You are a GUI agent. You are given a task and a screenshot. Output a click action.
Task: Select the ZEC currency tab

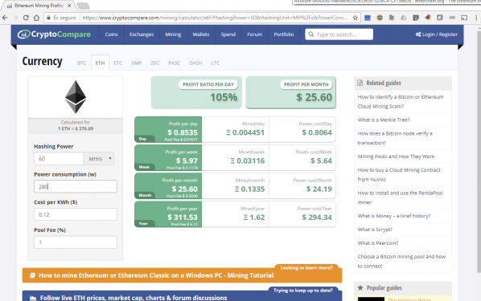click(x=155, y=63)
